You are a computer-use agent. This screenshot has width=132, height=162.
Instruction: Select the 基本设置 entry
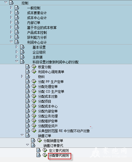pyautogui.click(x=39, y=47)
